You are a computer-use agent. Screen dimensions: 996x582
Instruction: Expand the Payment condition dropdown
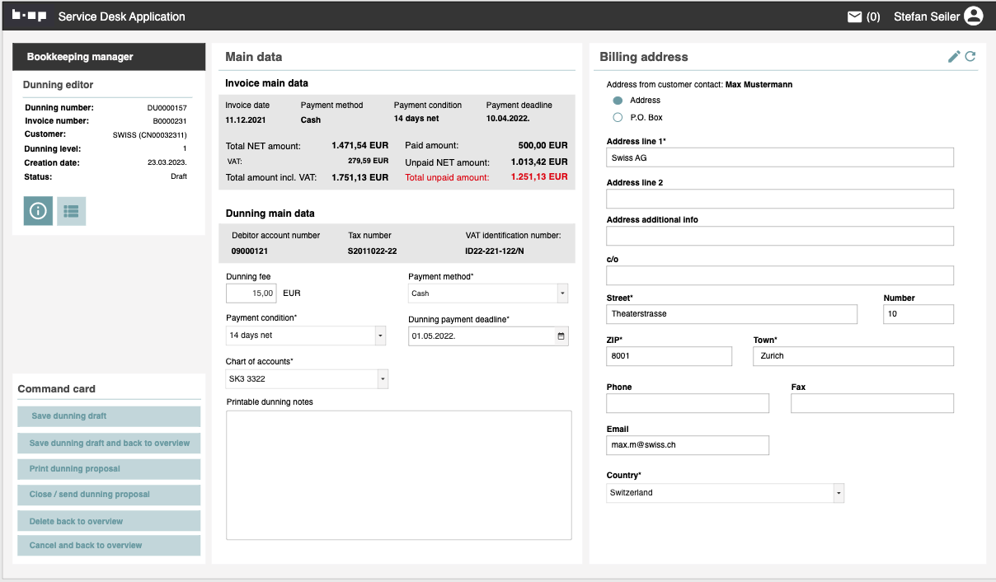click(x=380, y=336)
